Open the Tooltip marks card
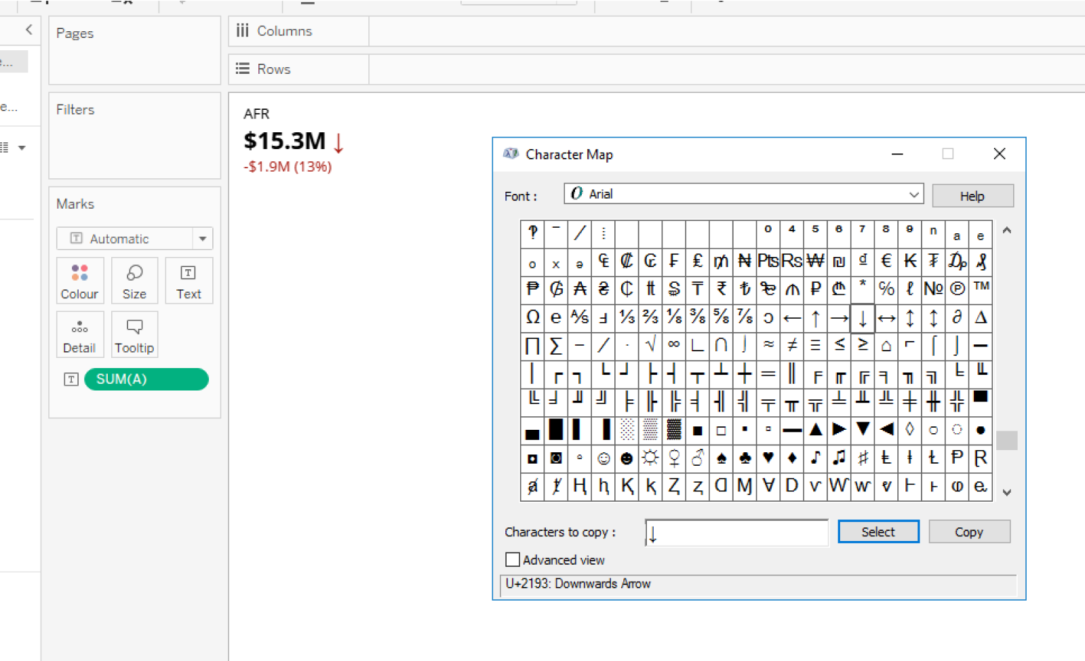1085x661 pixels. 134,335
